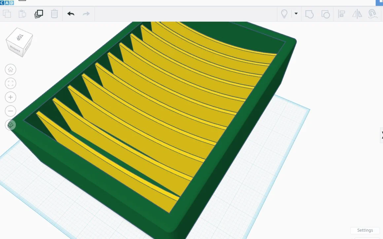383x239 pixels.
Task: Undo the last action
Action: tap(71, 14)
